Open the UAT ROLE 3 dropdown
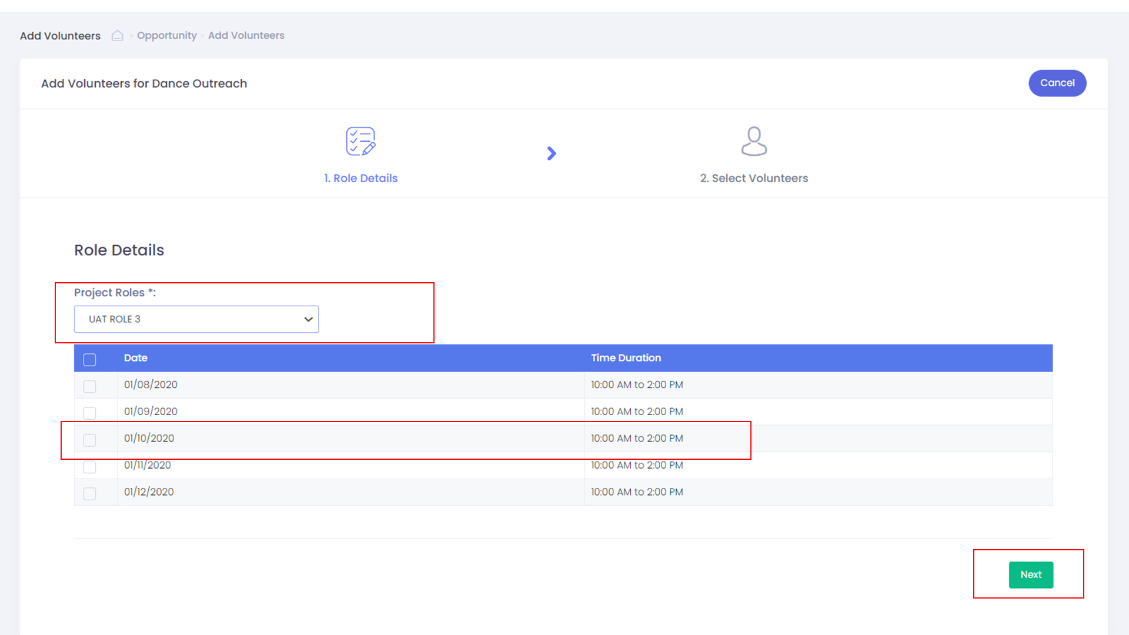 point(196,319)
